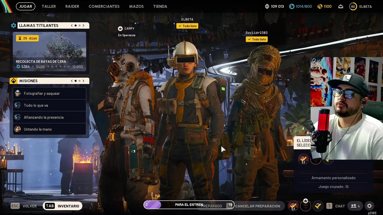The height and width of the screenshot is (215, 383).
Task: Open the TIENDA tab
Action: (160, 6)
